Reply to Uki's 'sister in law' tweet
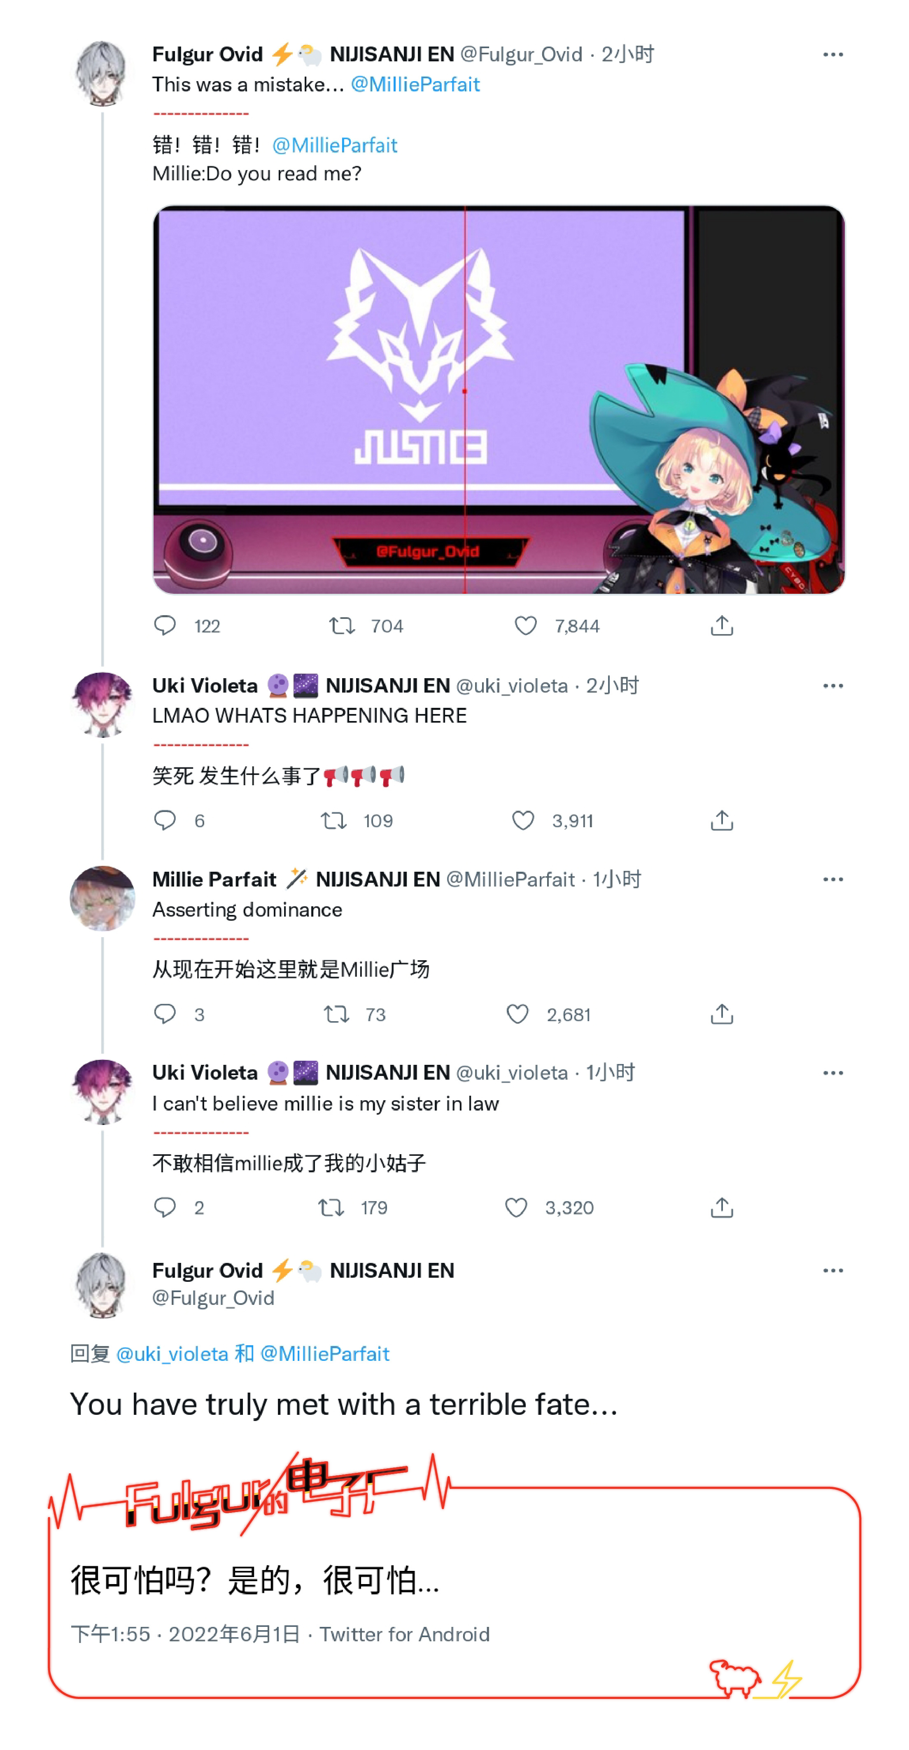Viewport: 909px width, 1750px height. click(x=165, y=1207)
